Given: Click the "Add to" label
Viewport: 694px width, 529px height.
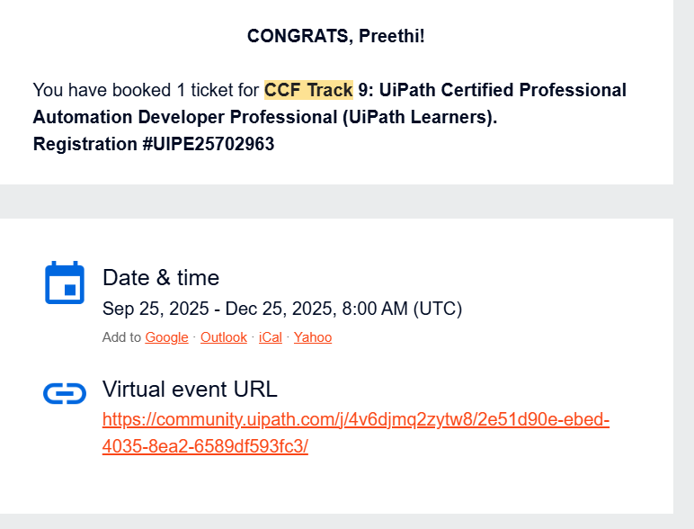Looking at the screenshot, I should 122,337.
